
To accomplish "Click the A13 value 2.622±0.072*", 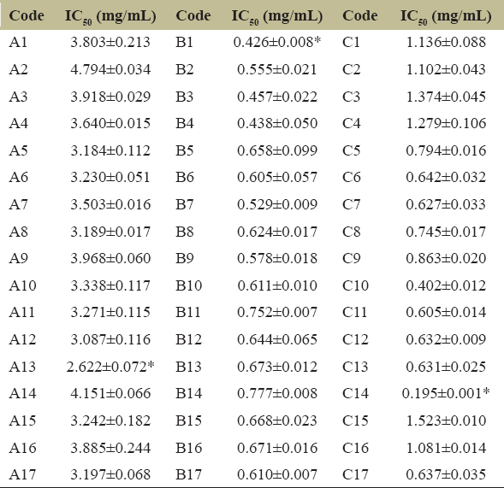I will click(110, 367).
